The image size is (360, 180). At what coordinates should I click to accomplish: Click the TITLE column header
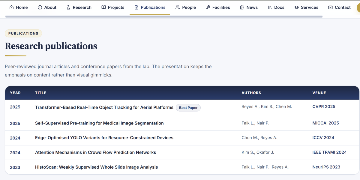(41, 93)
